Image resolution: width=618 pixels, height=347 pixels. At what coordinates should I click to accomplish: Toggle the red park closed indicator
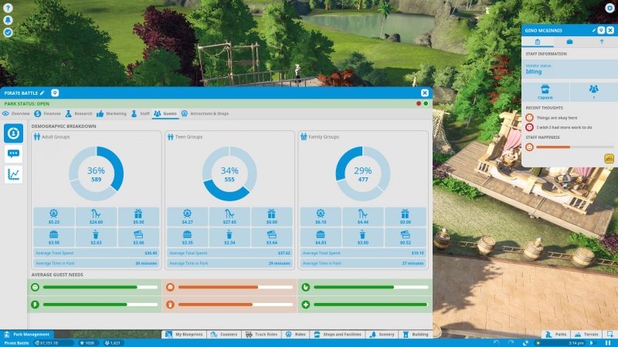[419, 103]
